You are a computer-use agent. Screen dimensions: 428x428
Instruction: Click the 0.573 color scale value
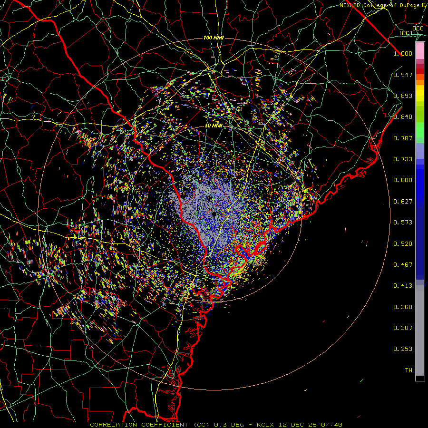pos(403,223)
